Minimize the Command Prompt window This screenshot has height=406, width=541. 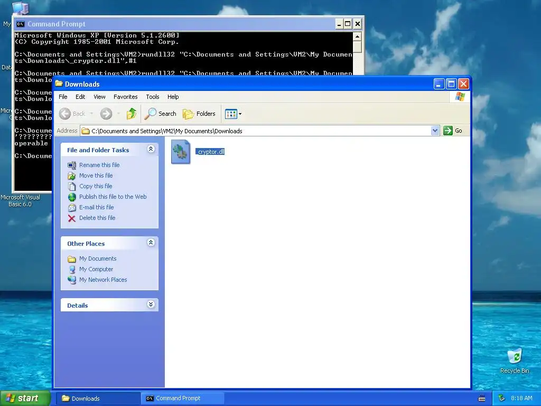(339, 24)
